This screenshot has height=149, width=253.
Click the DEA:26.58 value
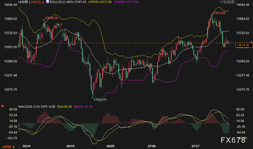click(64, 106)
